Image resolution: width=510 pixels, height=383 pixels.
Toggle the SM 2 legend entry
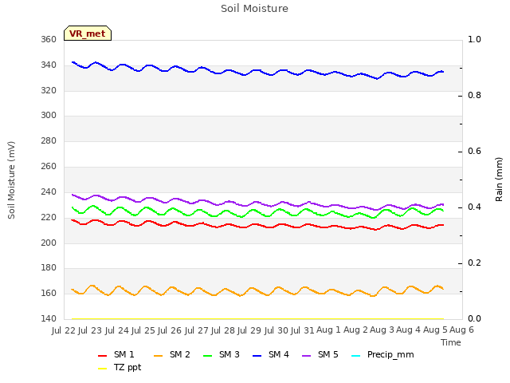click(172, 354)
